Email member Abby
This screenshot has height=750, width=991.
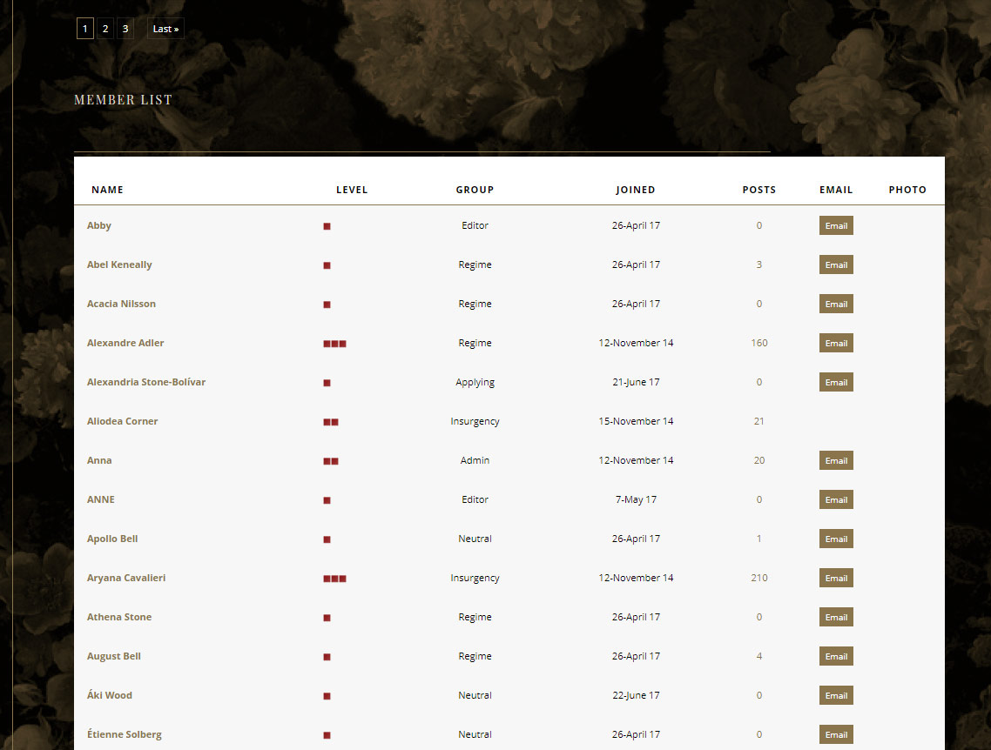[836, 225]
